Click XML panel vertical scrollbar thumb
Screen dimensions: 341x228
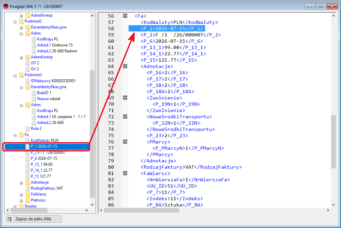coord(334,142)
